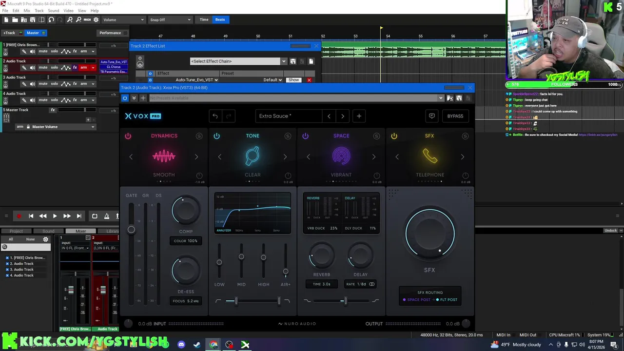Click the yellow SFX Telephone icon
Image resolution: width=624 pixels, height=351 pixels.
coord(430,156)
